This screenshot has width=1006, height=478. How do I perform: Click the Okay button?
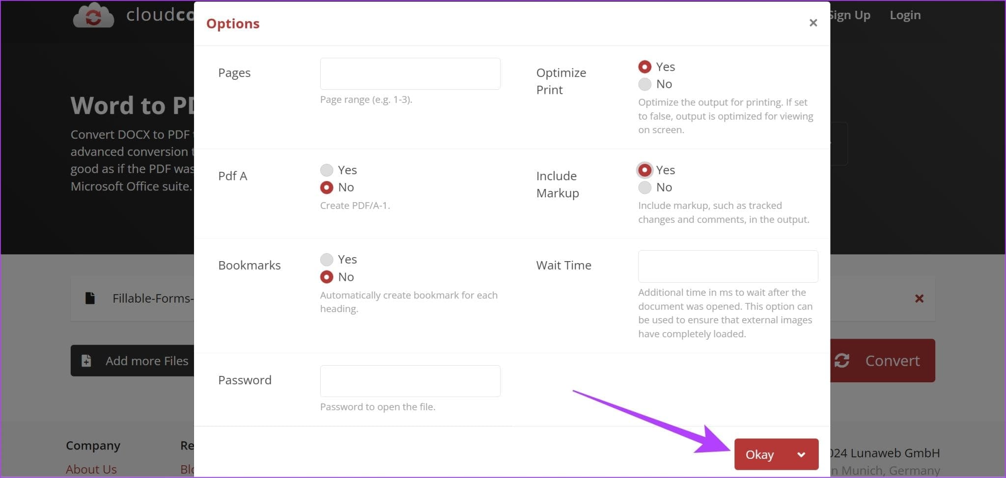coord(759,454)
